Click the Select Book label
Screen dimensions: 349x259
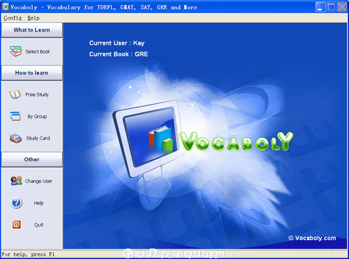pos(38,52)
